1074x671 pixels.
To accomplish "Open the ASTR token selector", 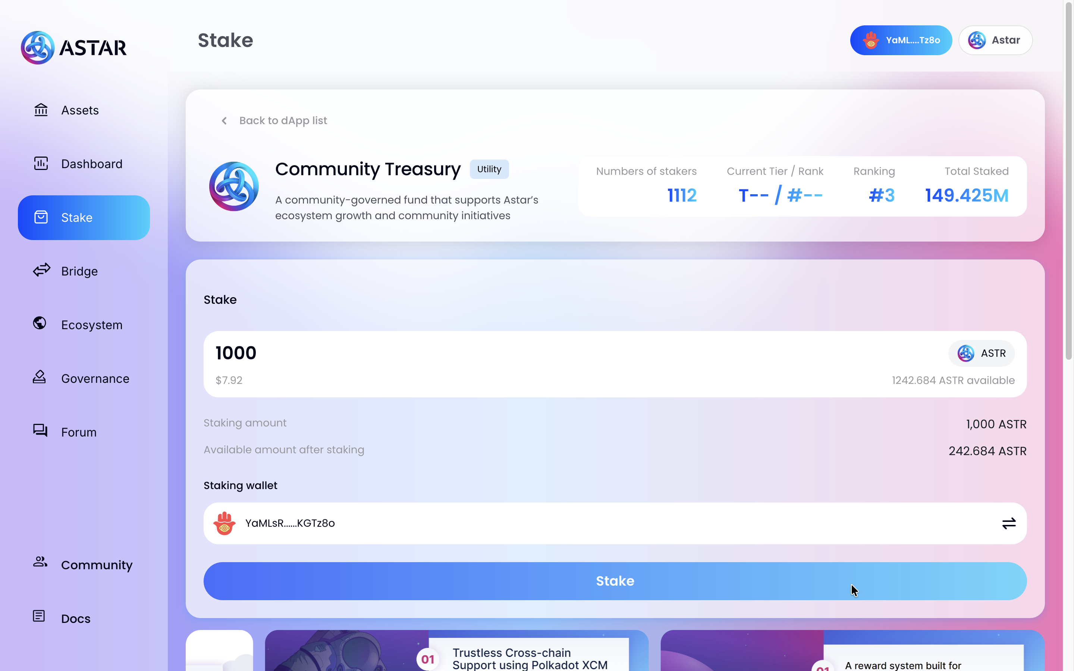I will pyautogui.click(x=981, y=353).
